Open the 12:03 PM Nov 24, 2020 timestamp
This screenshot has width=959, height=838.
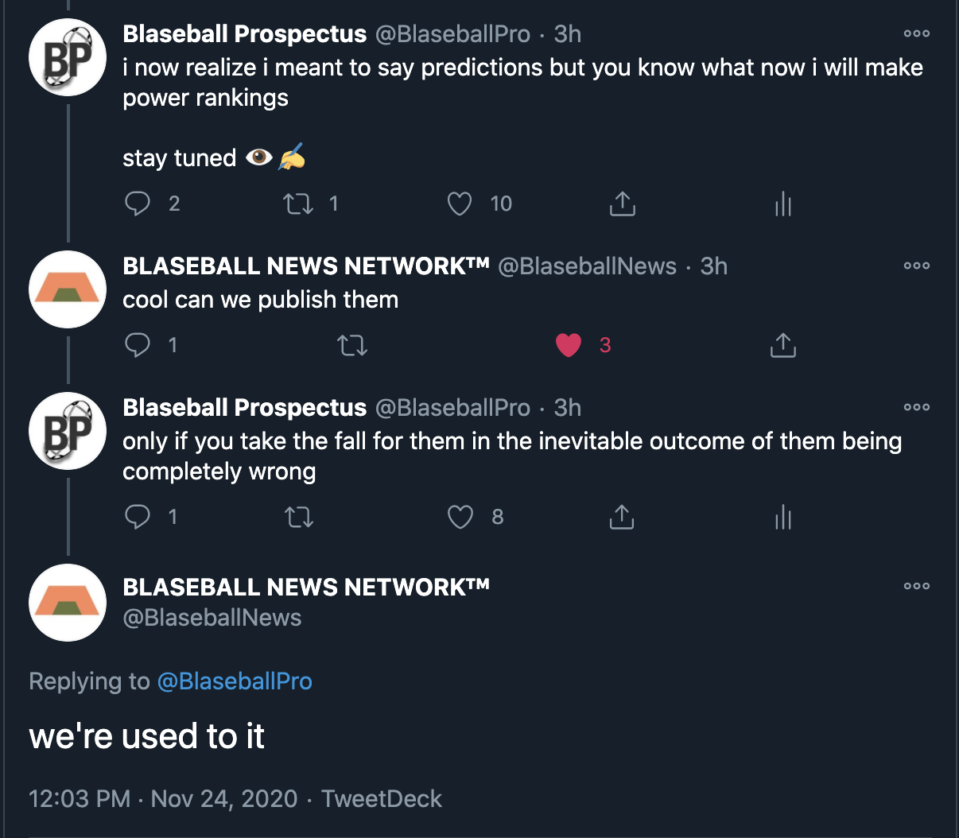pos(163,798)
